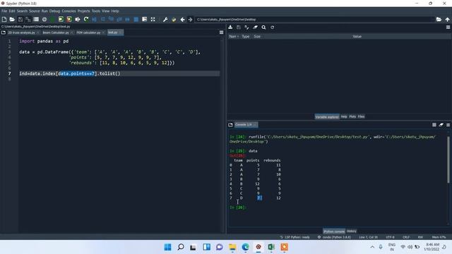The height and width of the screenshot is (254, 452).
Task: Browse for a working directory folder icon
Action: (x=439, y=19)
